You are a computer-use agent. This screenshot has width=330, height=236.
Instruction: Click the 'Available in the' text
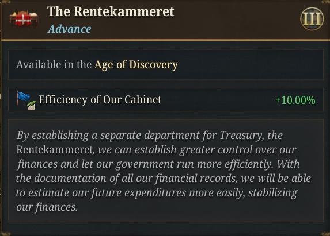pyautogui.click(x=54, y=64)
